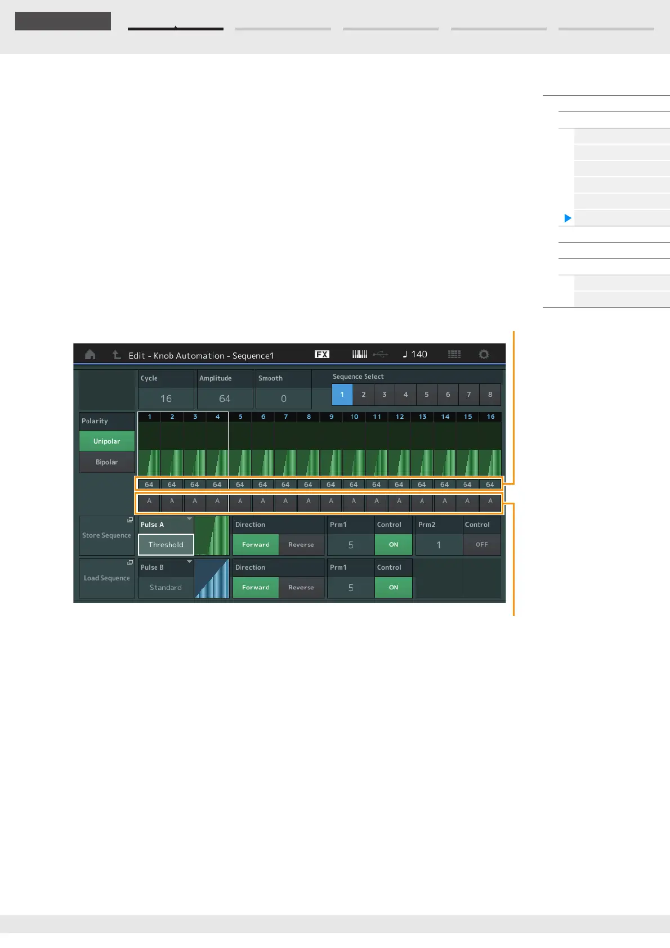This screenshot has height=948, width=670.
Task: Select Sequence 4
Action: point(405,395)
